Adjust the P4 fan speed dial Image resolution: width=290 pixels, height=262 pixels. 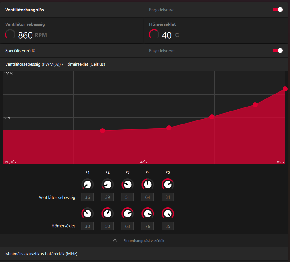click(148, 184)
